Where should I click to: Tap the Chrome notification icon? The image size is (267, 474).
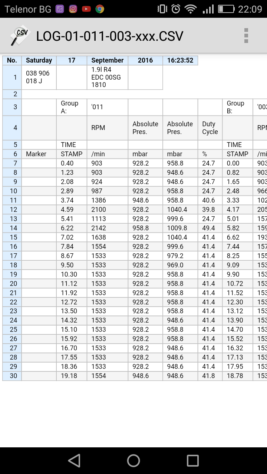tap(99, 9)
